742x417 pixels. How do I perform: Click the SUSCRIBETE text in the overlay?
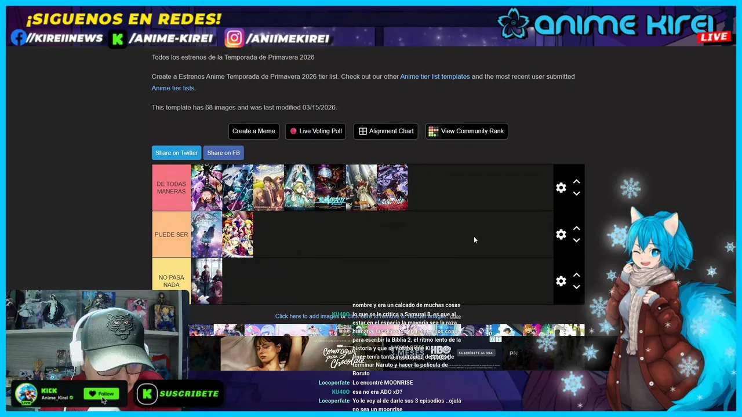pyautogui.click(x=189, y=394)
